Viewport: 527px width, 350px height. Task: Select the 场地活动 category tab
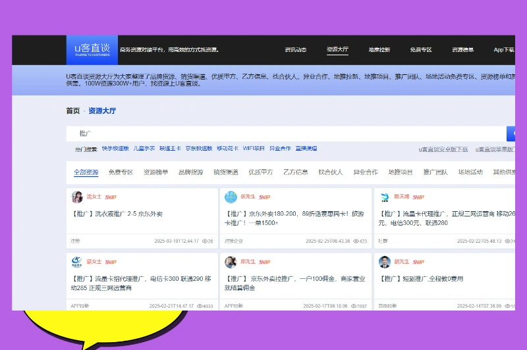click(470, 172)
